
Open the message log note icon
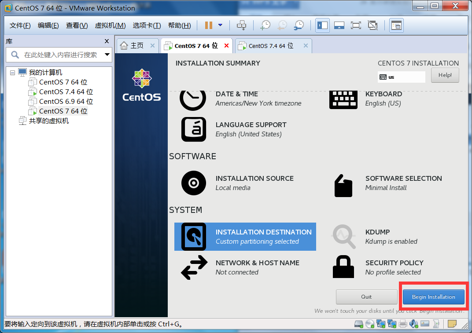(452, 324)
